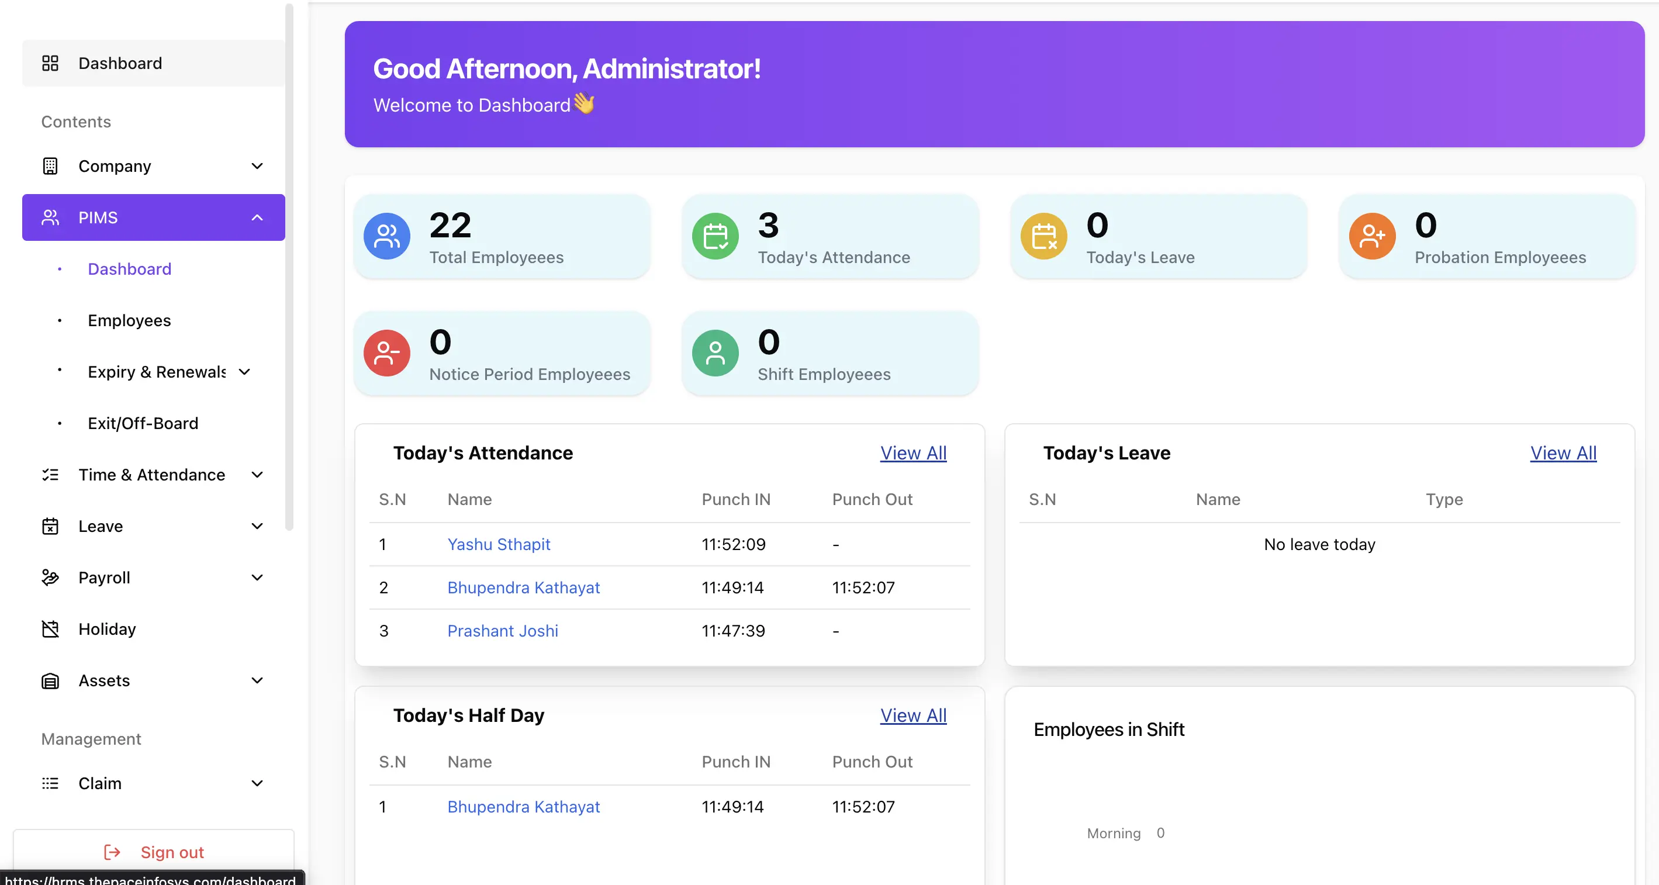1659x885 pixels.
Task: Open the Payroll dropdown
Action: coord(257,577)
